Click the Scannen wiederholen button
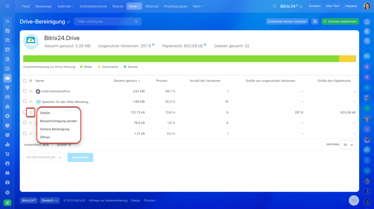374x209 pixels. pyautogui.click(x=340, y=21)
